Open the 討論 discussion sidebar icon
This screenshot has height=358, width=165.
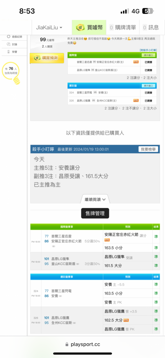click(x=9, y=44)
